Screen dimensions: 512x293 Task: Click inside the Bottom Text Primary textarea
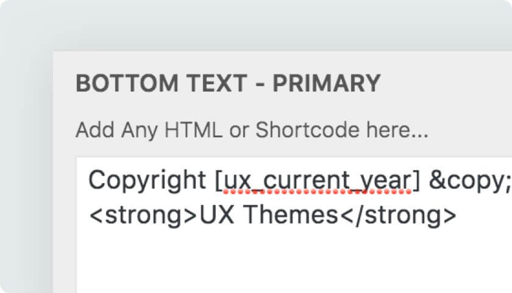294,225
